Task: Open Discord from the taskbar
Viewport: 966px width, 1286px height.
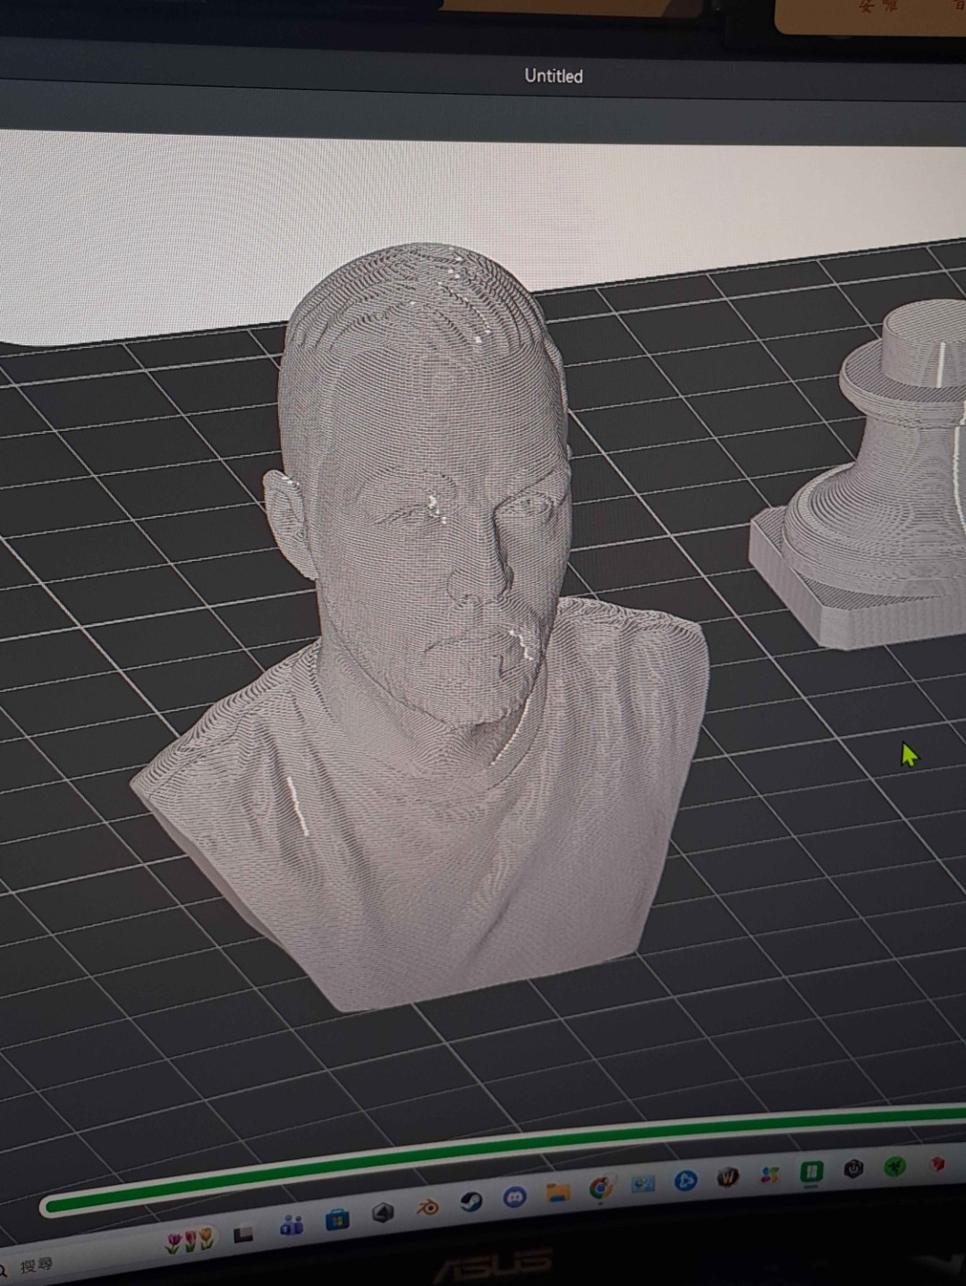Action: coord(514,1197)
